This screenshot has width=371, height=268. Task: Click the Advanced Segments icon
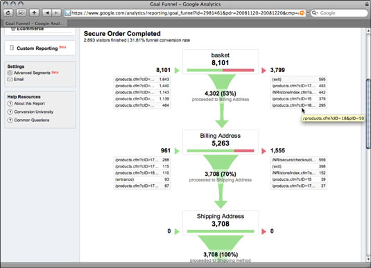coord(10,73)
